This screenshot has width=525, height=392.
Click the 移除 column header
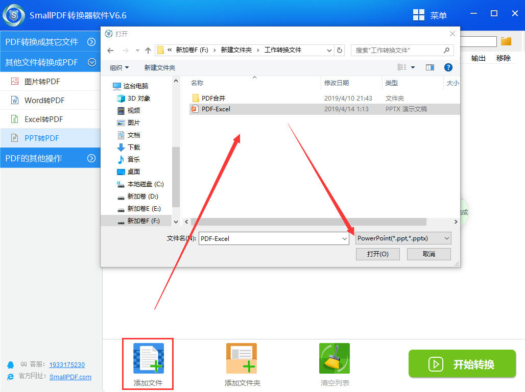tap(503, 58)
